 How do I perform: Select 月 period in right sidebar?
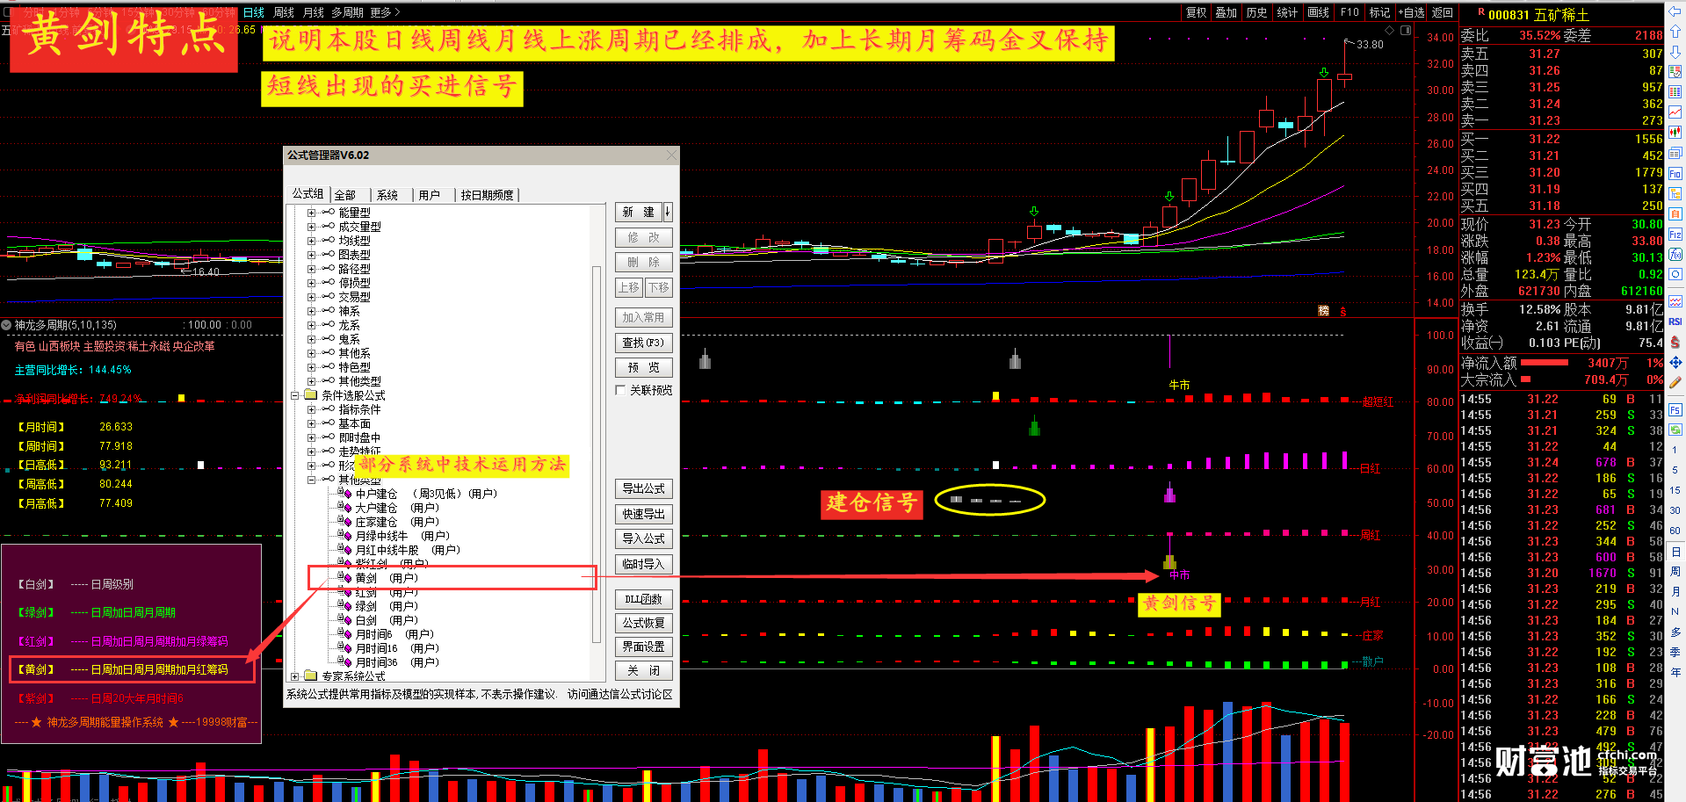click(x=1675, y=591)
